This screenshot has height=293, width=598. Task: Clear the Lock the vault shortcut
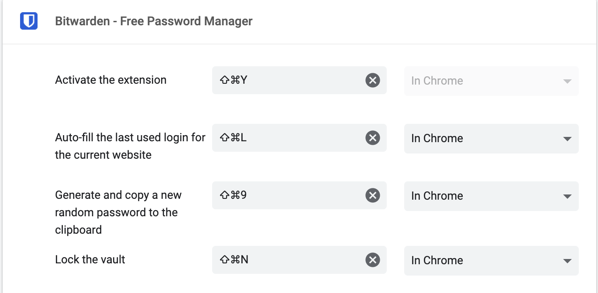372,259
